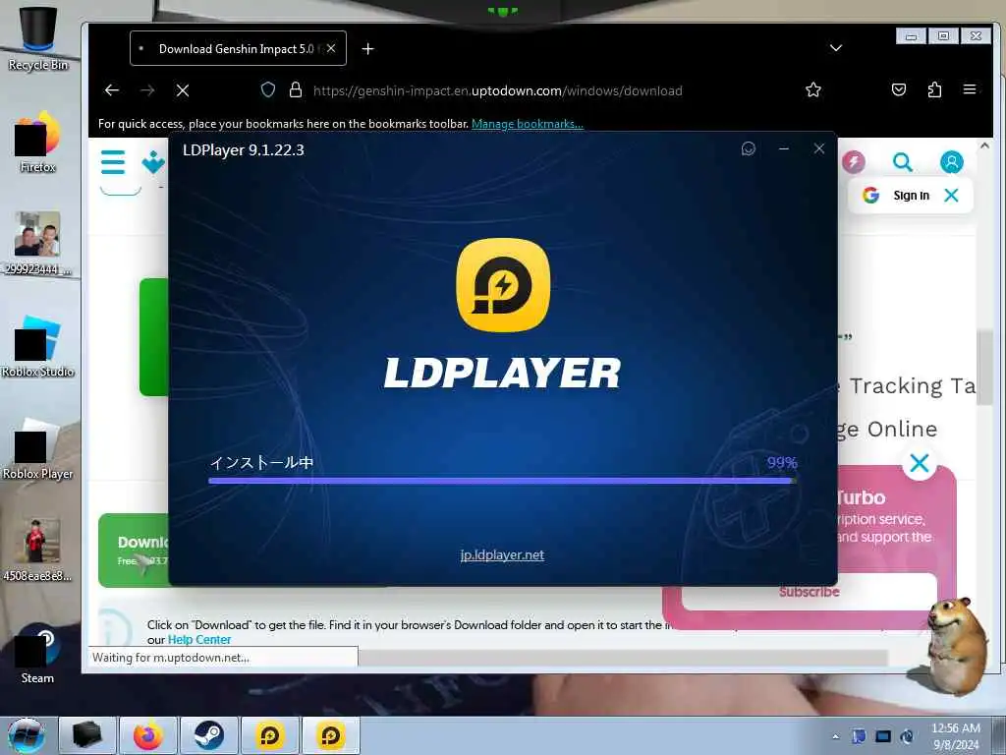Click the LDPlayer installation progress bar
Image resolution: width=1006 pixels, height=755 pixels.
pos(502,480)
